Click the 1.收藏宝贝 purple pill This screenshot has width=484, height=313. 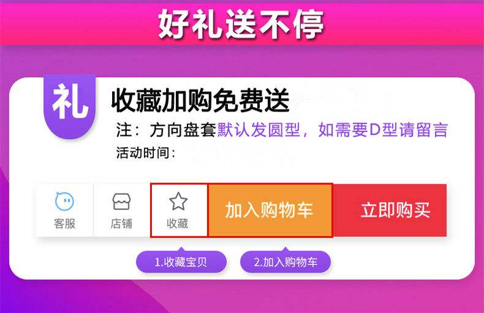coord(181,262)
